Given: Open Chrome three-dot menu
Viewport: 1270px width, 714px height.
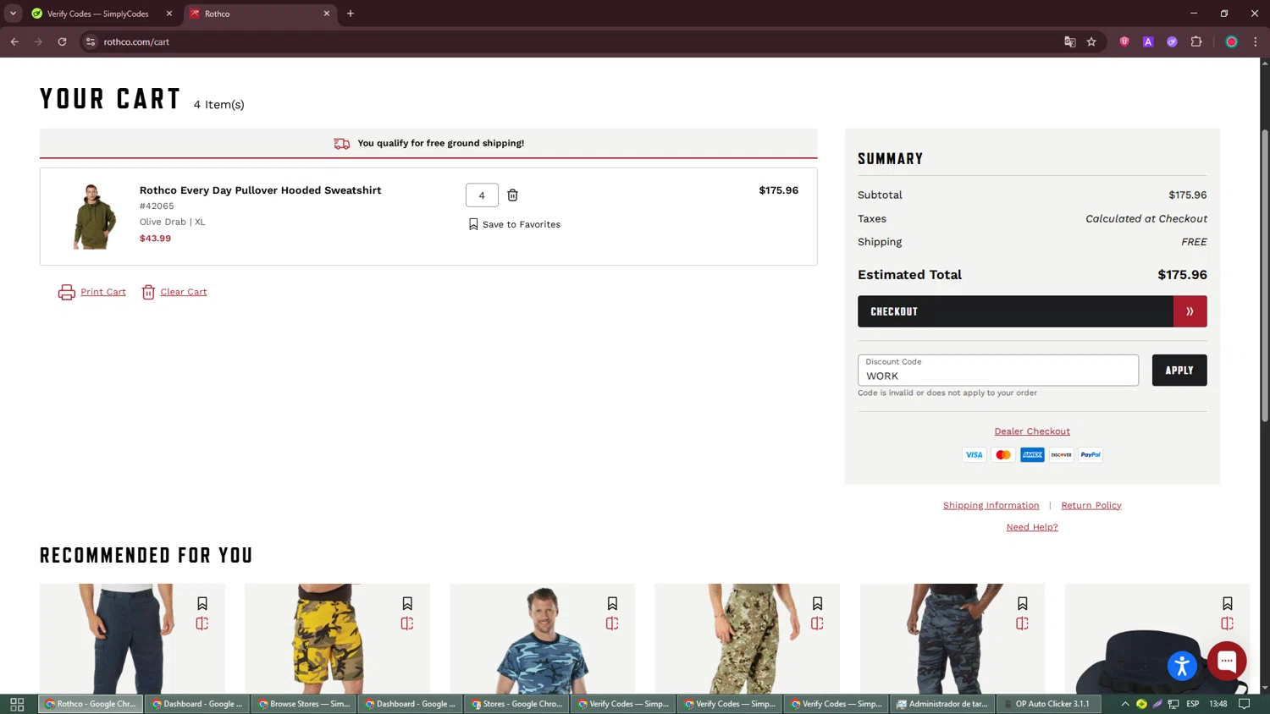Looking at the screenshot, I should [1256, 41].
